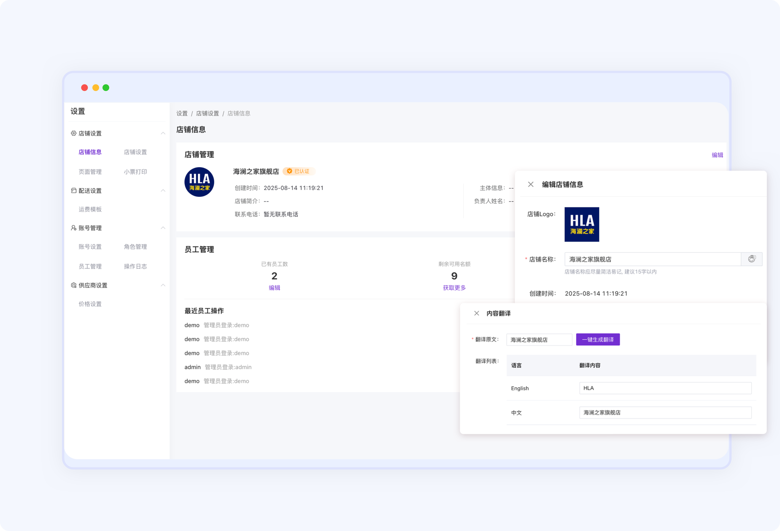Collapse the 配送设置 sidebar group
This screenshot has height=531, width=780.
[x=163, y=191]
